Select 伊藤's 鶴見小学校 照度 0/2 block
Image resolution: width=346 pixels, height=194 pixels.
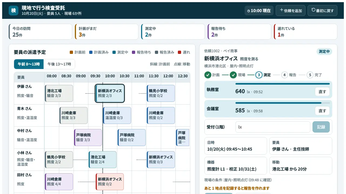click(x=161, y=93)
